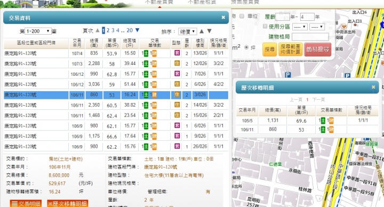Go to results page 3
The image size is (384, 207).
click(113, 30)
